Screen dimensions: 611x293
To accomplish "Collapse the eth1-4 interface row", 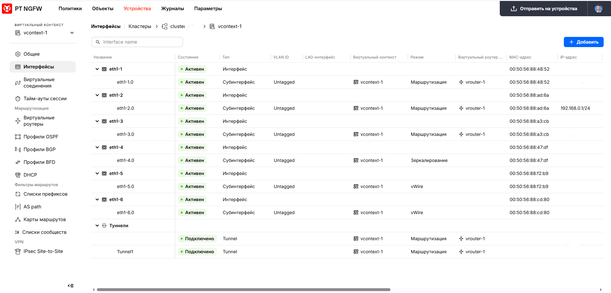I will 97,147.
